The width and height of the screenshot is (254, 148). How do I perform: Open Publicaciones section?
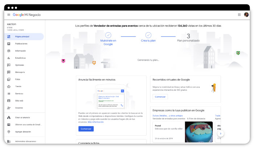click(x=21, y=44)
